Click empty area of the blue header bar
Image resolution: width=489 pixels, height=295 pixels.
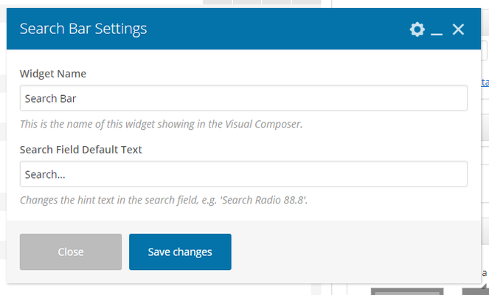[280, 29]
